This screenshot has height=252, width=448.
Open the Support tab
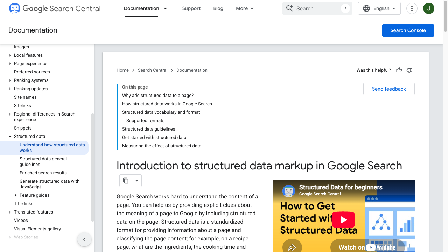[191, 8]
